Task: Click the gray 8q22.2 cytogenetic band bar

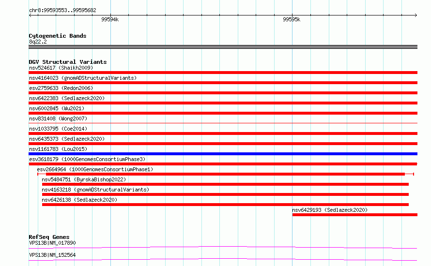Action: click(223, 47)
